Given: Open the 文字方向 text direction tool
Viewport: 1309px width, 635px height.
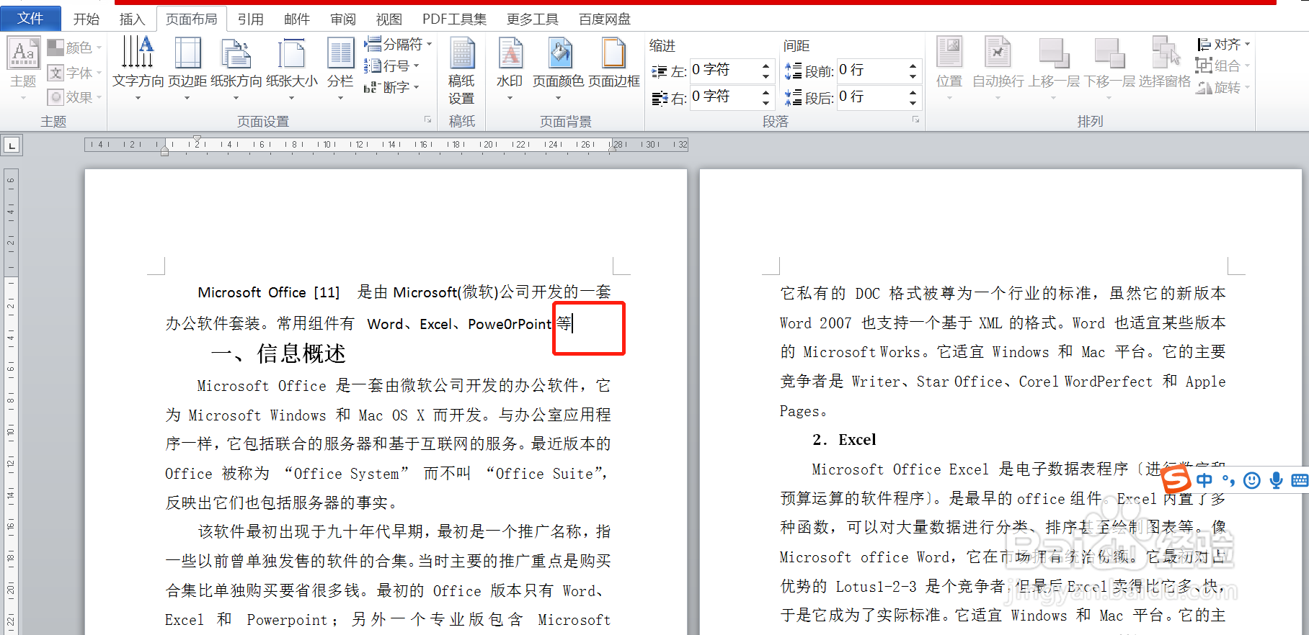Looking at the screenshot, I should pyautogui.click(x=138, y=68).
